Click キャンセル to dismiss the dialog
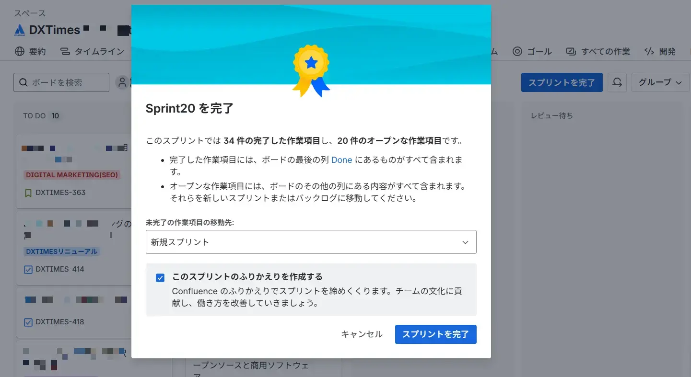The image size is (691, 377). pyautogui.click(x=362, y=334)
